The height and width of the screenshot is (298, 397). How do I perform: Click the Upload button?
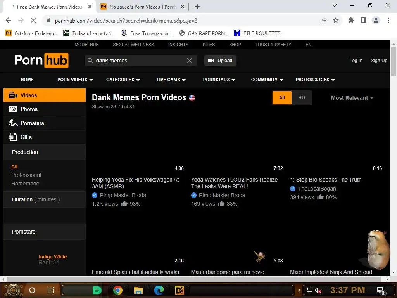coord(220,61)
